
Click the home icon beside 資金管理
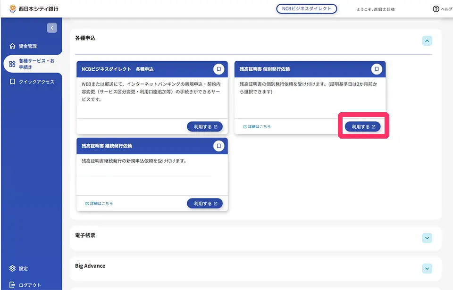[12, 46]
